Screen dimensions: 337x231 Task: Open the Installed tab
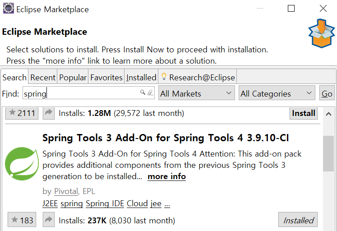141,77
